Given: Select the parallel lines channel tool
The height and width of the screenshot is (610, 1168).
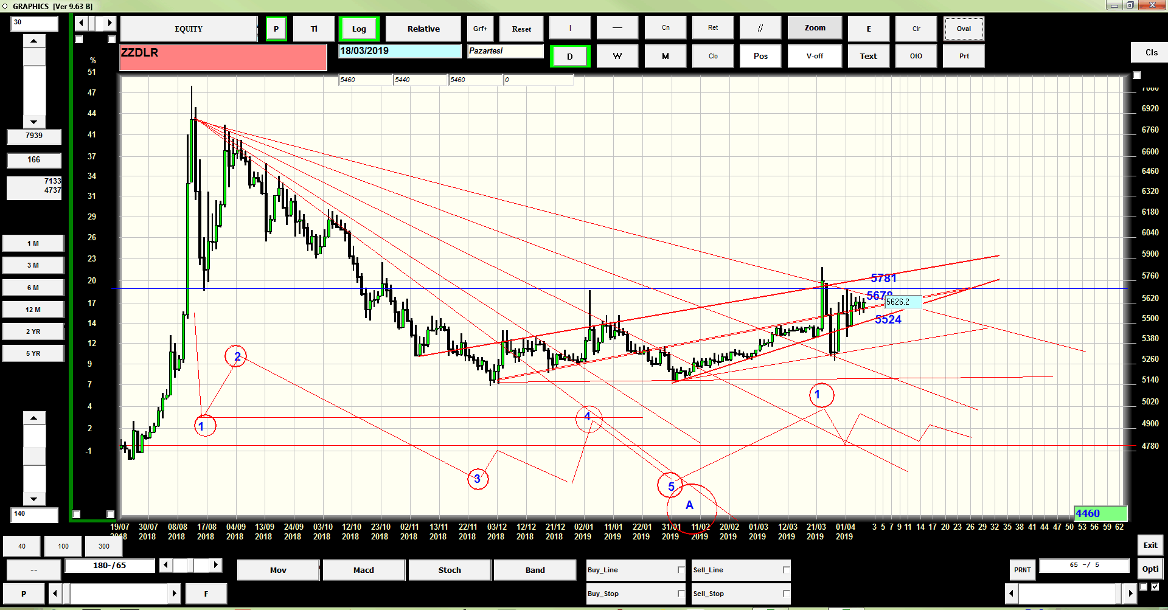Looking at the screenshot, I should pyautogui.click(x=760, y=28).
